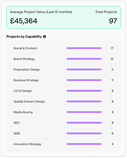The height and width of the screenshot is (158, 127).
Task: Click the Innovation Strategy row label
Action: (27, 144)
